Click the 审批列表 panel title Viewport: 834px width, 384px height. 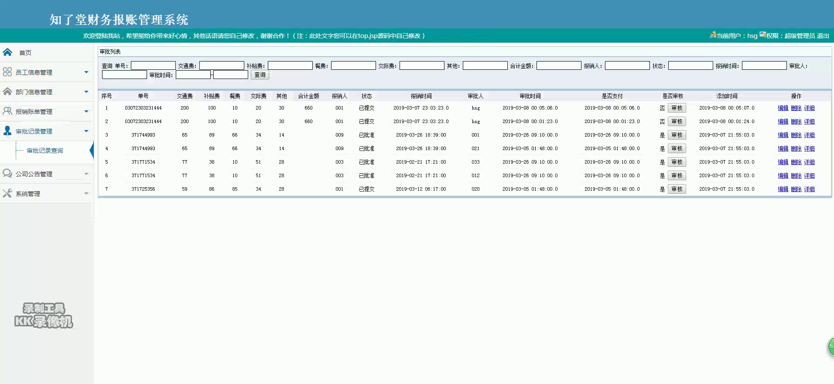110,51
